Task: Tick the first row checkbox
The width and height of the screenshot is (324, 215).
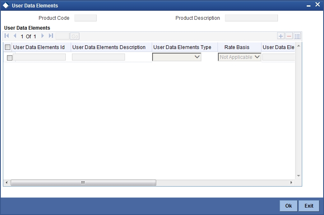Action: pos(9,58)
